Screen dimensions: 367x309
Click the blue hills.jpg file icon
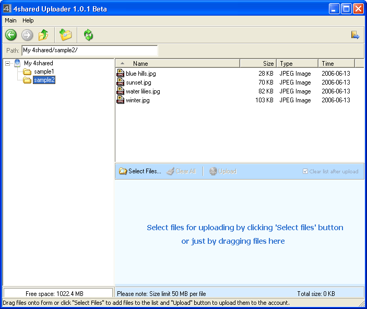click(x=120, y=73)
